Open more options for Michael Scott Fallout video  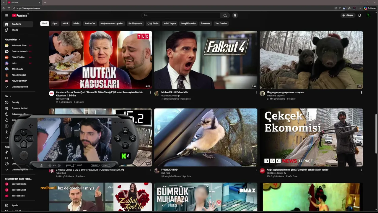pos(256,93)
